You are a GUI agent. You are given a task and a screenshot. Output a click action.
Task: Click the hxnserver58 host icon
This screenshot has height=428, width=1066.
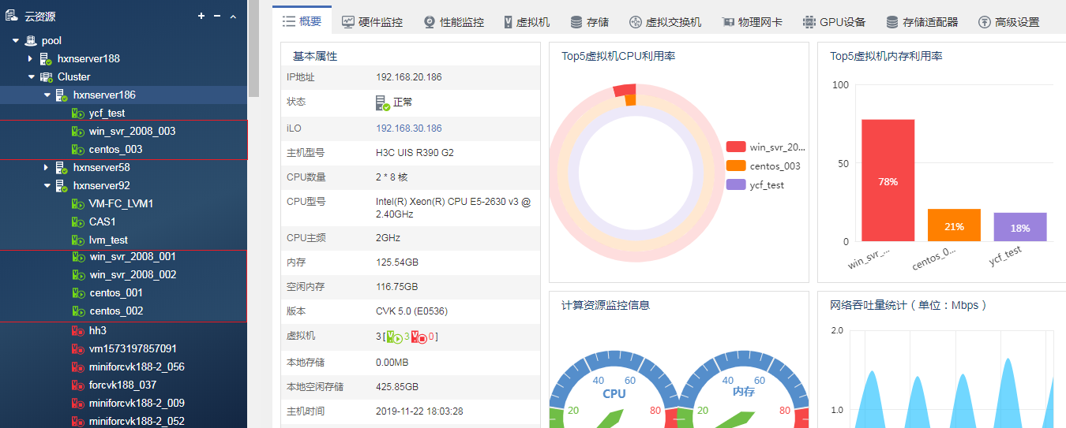pyautogui.click(x=62, y=168)
